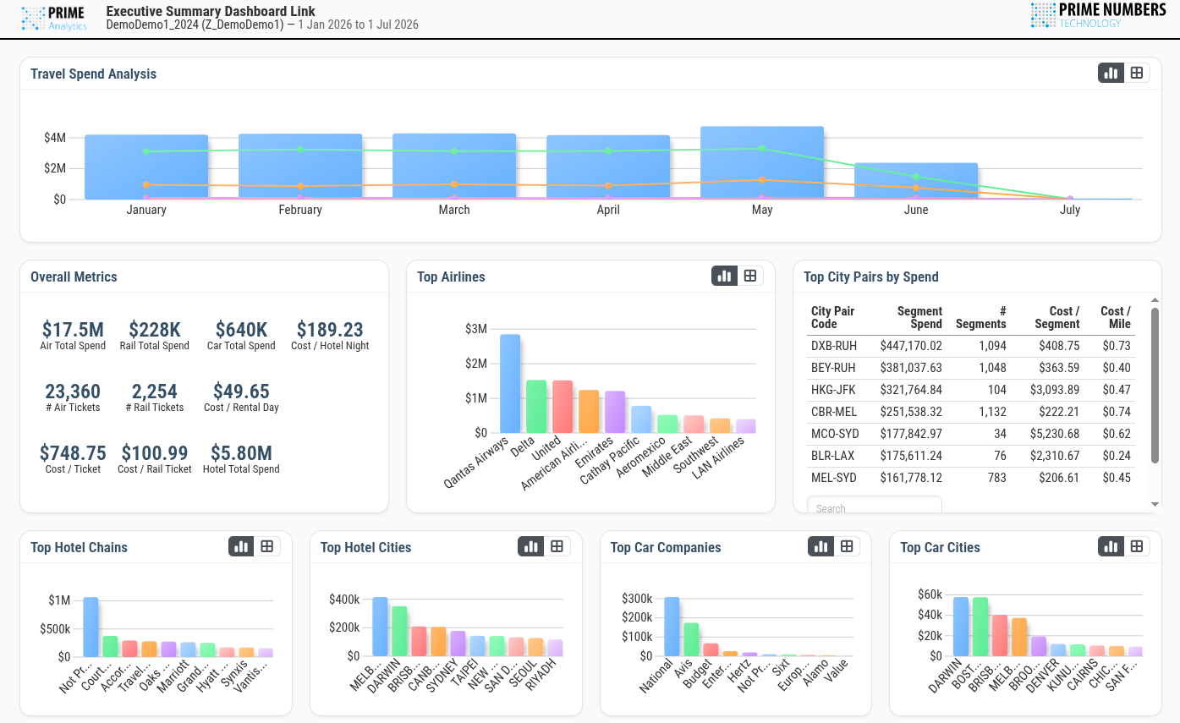Click the city pairs scroll up arrow
1180x723 pixels.
(x=1155, y=299)
